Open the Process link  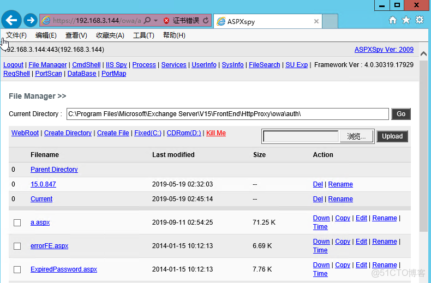point(144,65)
